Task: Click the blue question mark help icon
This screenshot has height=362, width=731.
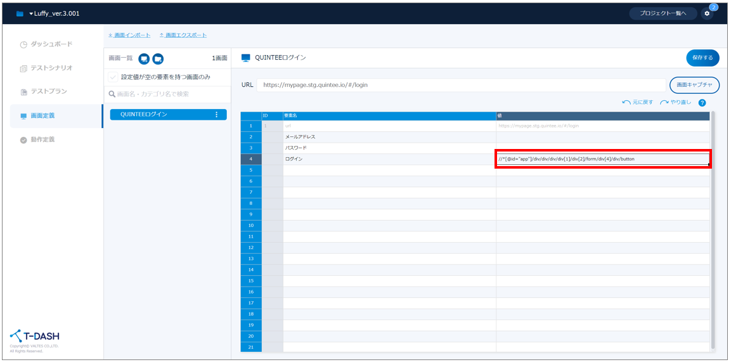Action: tap(702, 103)
